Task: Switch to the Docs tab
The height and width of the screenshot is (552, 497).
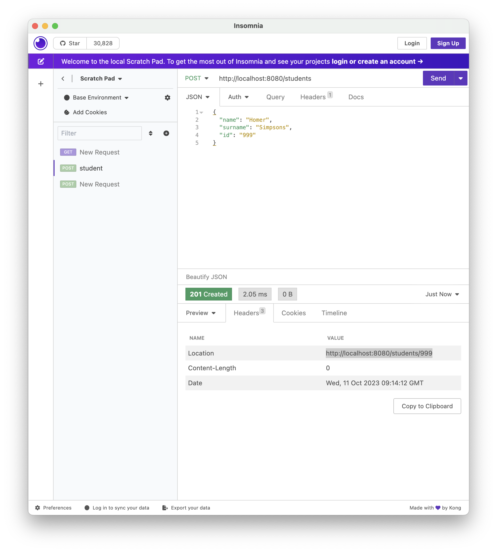Action: (x=356, y=97)
